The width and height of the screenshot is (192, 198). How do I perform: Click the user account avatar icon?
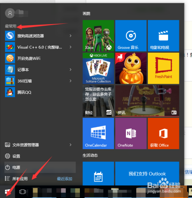click(10, 13)
